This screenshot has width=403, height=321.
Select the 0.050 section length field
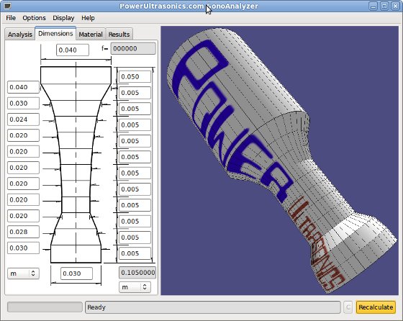135,76
